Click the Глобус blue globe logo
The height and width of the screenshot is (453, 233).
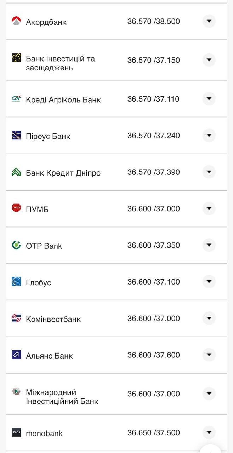coord(16,282)
